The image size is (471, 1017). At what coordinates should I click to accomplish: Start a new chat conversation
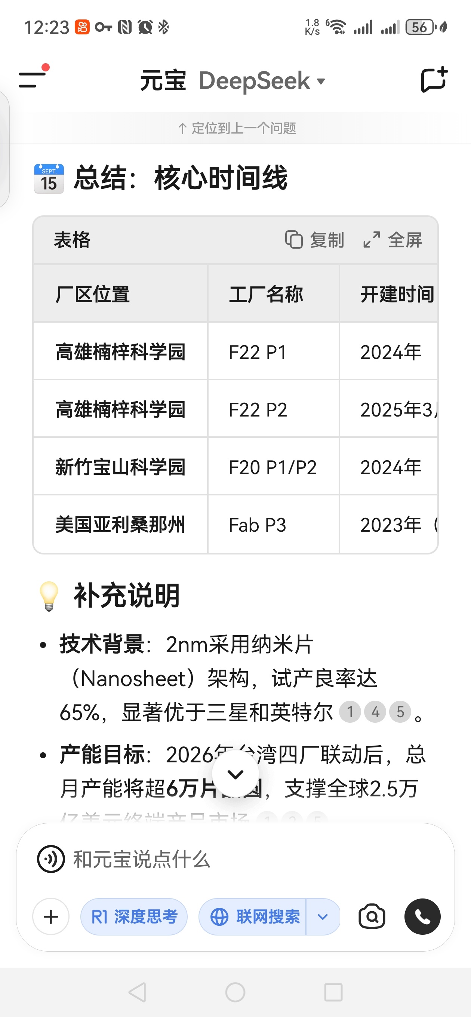[434, 80]
